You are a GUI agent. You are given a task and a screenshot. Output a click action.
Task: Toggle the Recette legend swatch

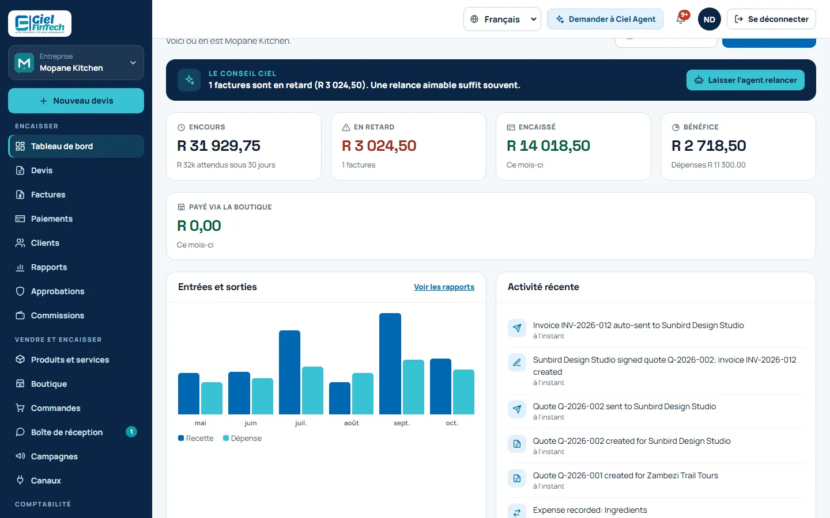[x=181, y=438]
